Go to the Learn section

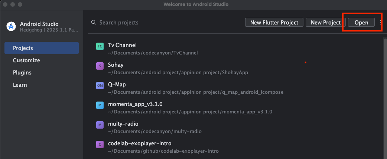(x=20, y=85)
